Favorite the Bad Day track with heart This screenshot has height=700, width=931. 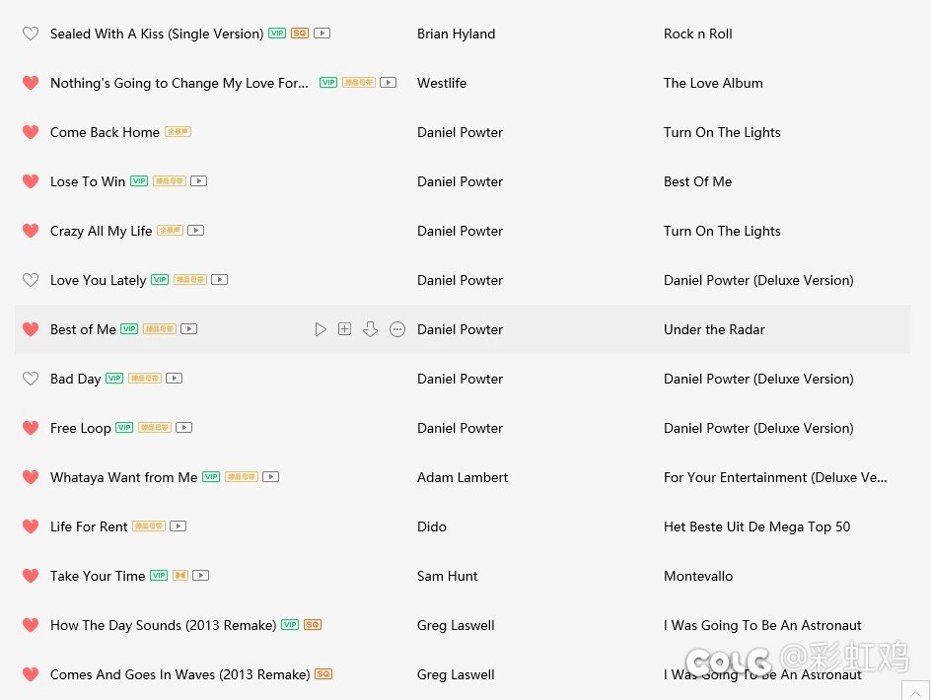[31, 379]
